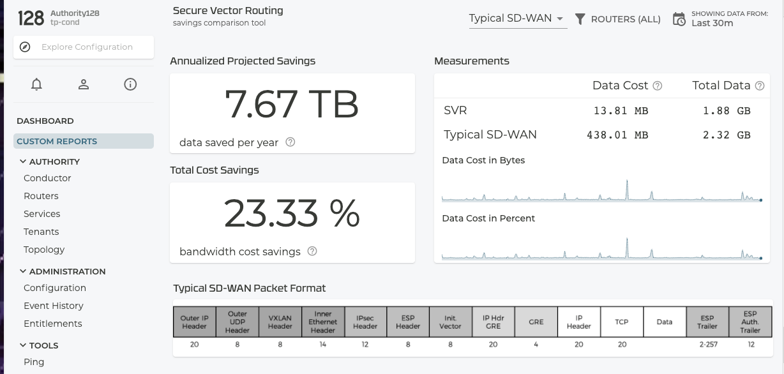Open the calendar time range icon
Screen dimensions: 784x374
tap(679, 19)
